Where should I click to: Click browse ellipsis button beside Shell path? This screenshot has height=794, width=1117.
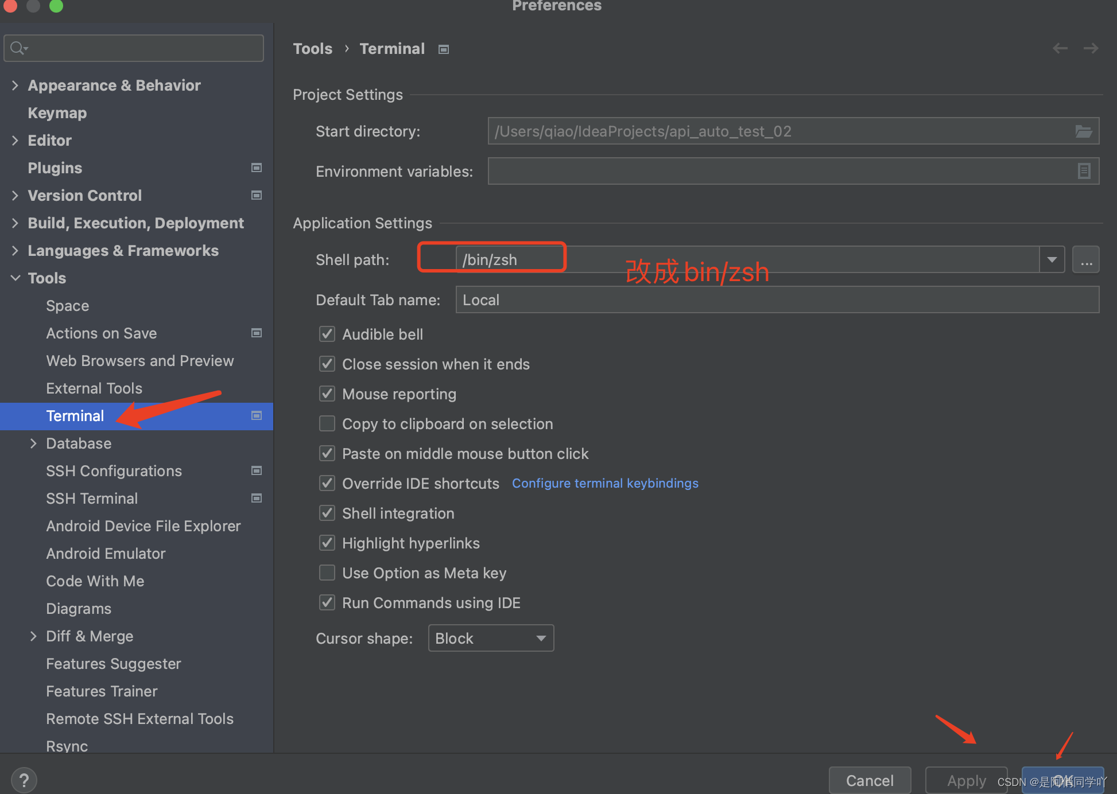tap(1085, 260)
